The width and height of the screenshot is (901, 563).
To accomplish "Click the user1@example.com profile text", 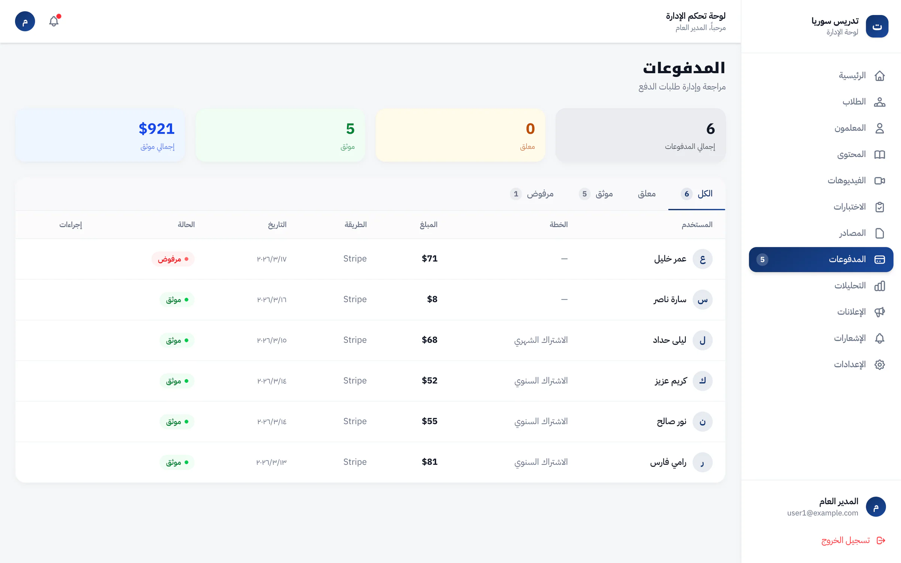I will [x=823, y=513].
